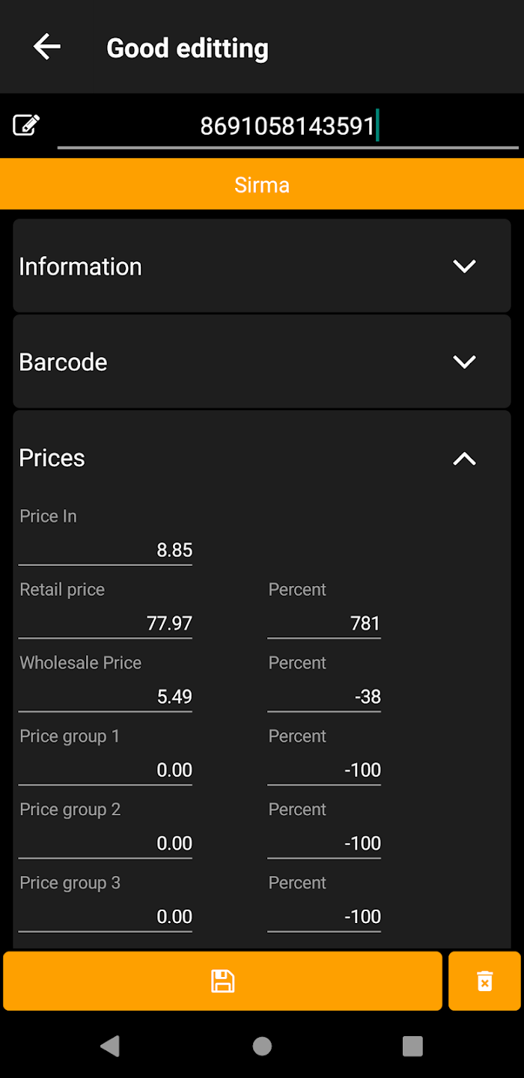Tap the Android recent apps square

[412, 1046]
